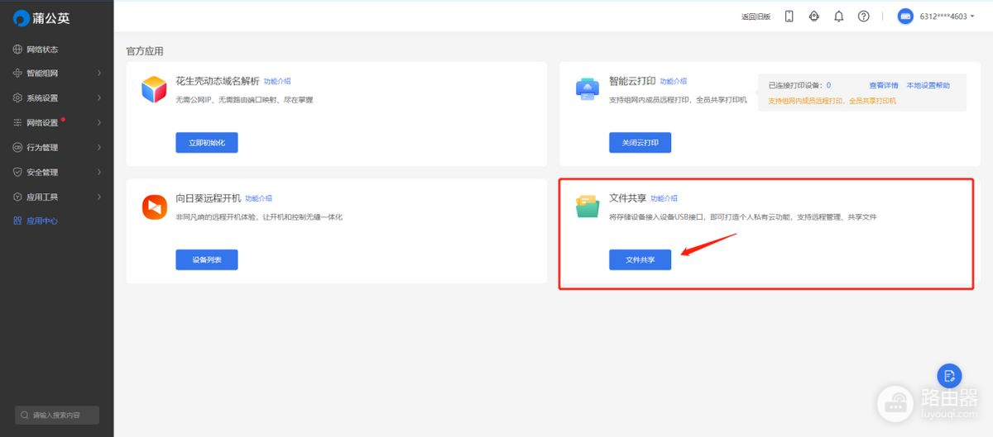Click the 花生壳 cube app icon

[x=154, y=89]
